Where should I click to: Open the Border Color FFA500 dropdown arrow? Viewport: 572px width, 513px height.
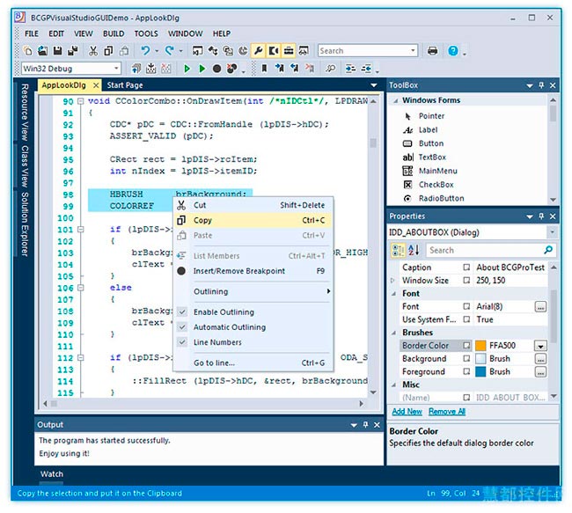tap(540, 346)
